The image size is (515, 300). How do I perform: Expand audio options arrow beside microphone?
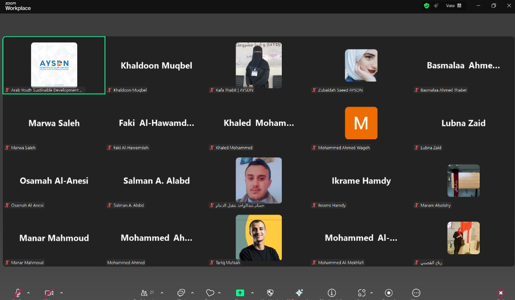click(29, 293)
